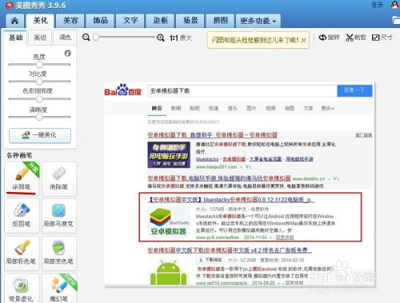The image size is (400, 303).
Task: Open the 饰品 tab
Action: pyautogui.click(x=100, y=21)
